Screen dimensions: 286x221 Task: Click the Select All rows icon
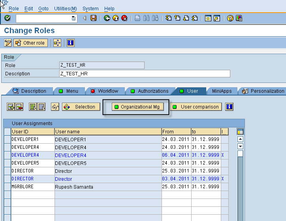(x=33, y=107)
